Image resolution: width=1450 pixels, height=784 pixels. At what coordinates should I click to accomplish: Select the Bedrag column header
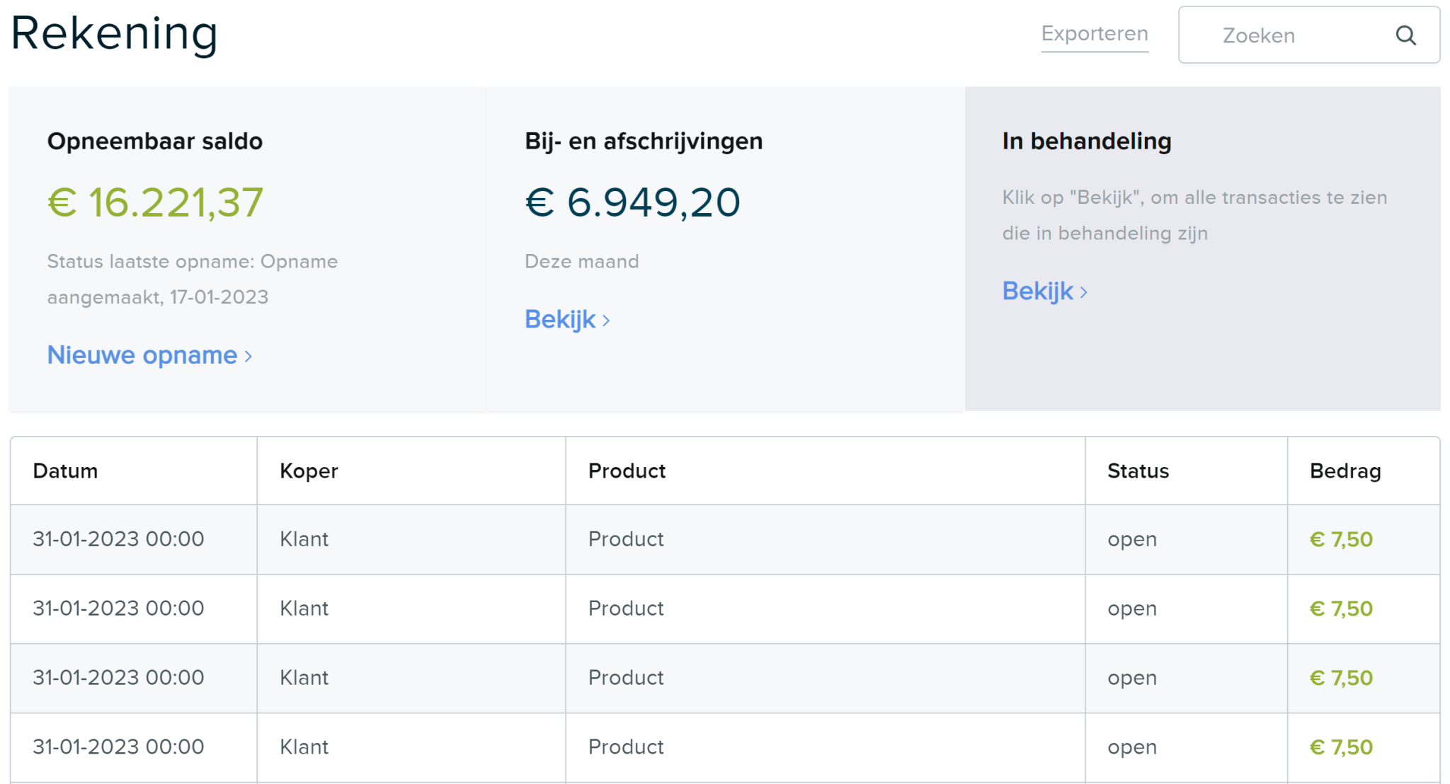(x=1345, y=471)
